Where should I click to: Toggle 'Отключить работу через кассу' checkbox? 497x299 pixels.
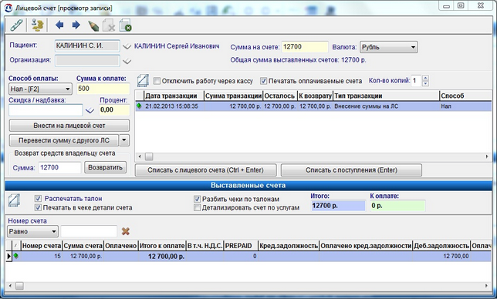tap(157, 81)
